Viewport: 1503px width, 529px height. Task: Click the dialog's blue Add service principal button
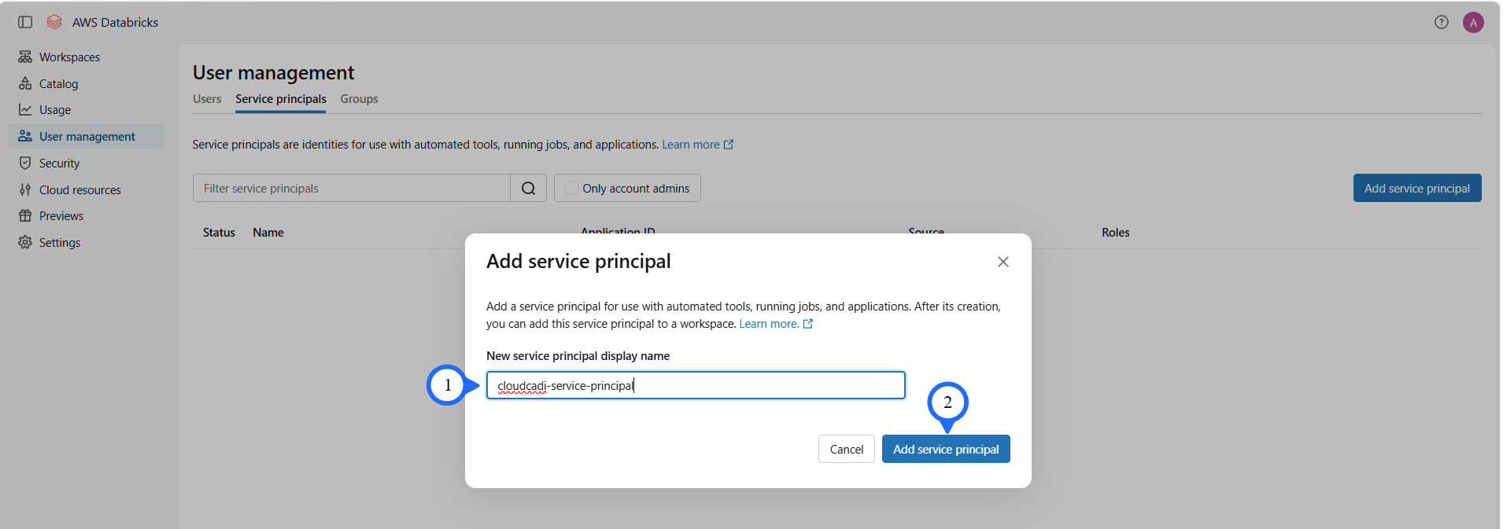coord(946,449)
